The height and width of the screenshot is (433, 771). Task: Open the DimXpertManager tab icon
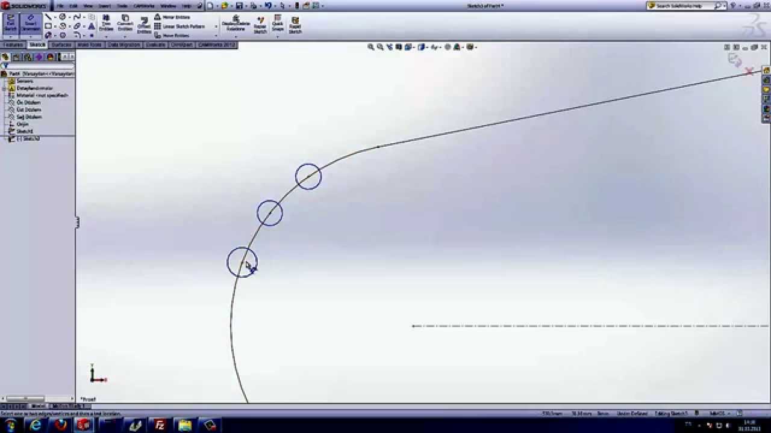point(39,57)
